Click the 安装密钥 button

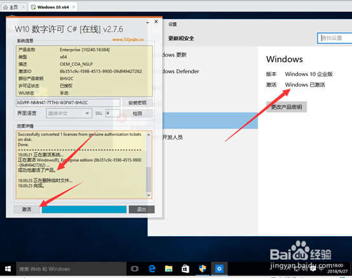click(137, 103)
